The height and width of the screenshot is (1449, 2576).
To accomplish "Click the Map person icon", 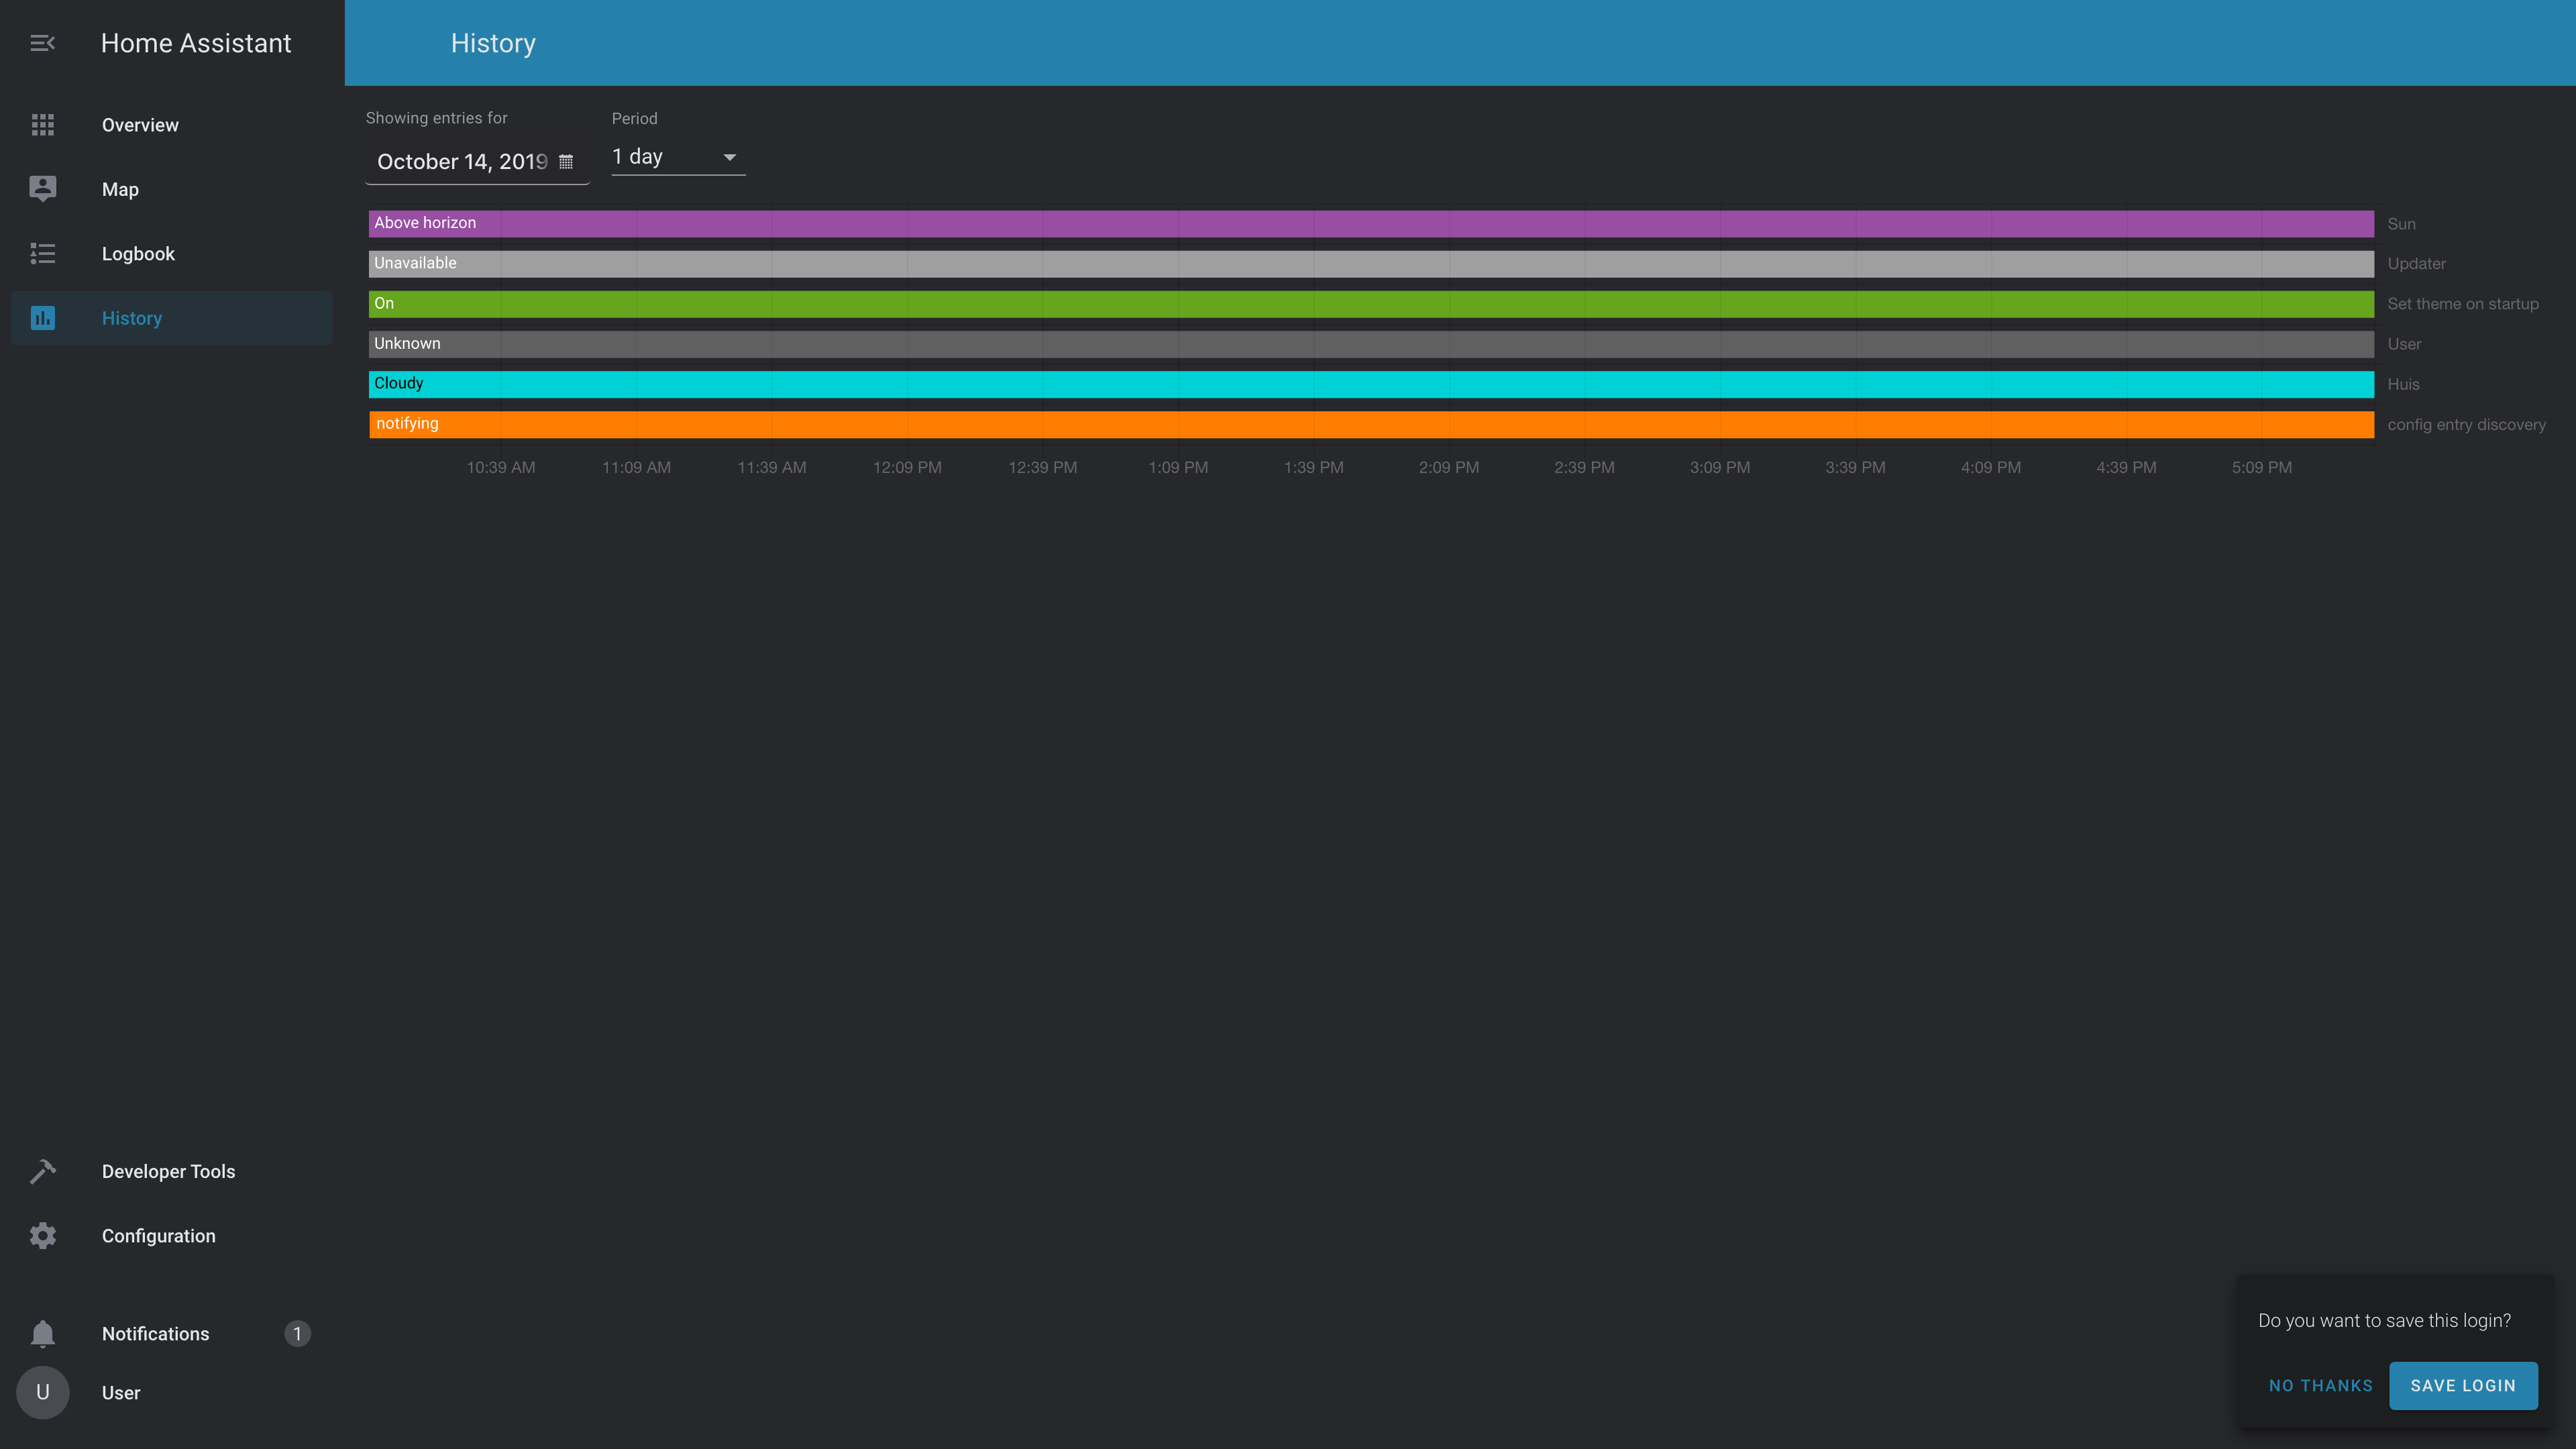I will 42,189.
